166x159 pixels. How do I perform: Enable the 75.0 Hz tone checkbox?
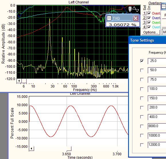pyautogui.click(x=142, y=80)
